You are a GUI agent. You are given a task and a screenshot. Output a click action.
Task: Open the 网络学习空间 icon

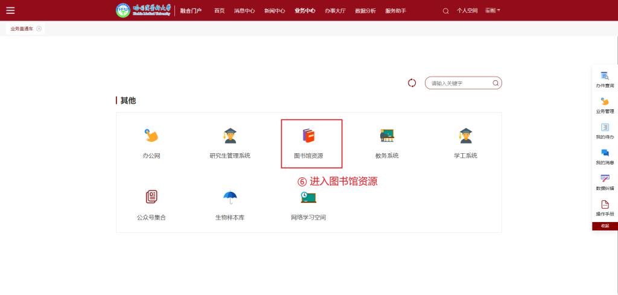tap(308, 197)
